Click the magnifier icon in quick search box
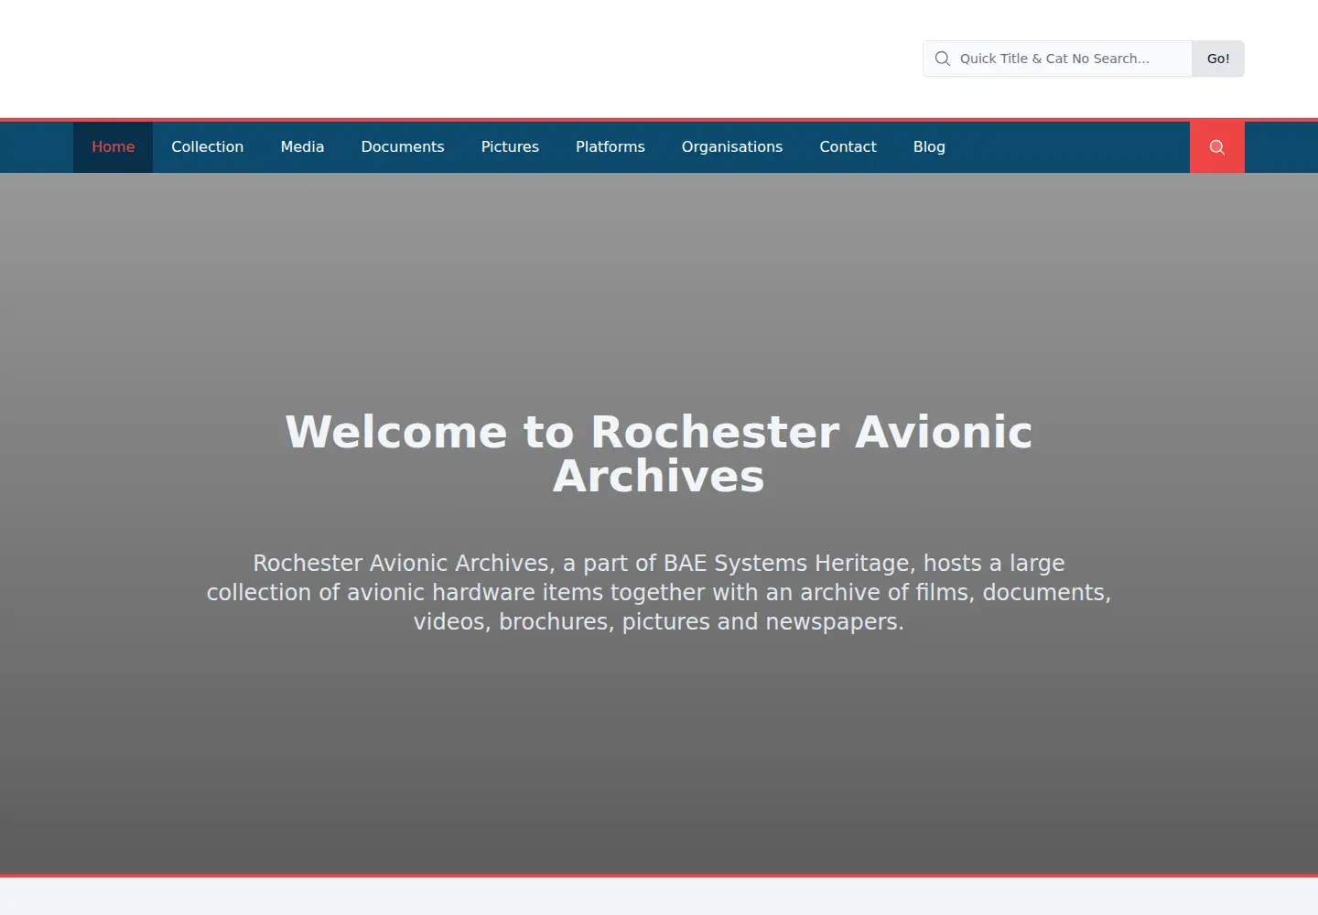 (943, 59)
